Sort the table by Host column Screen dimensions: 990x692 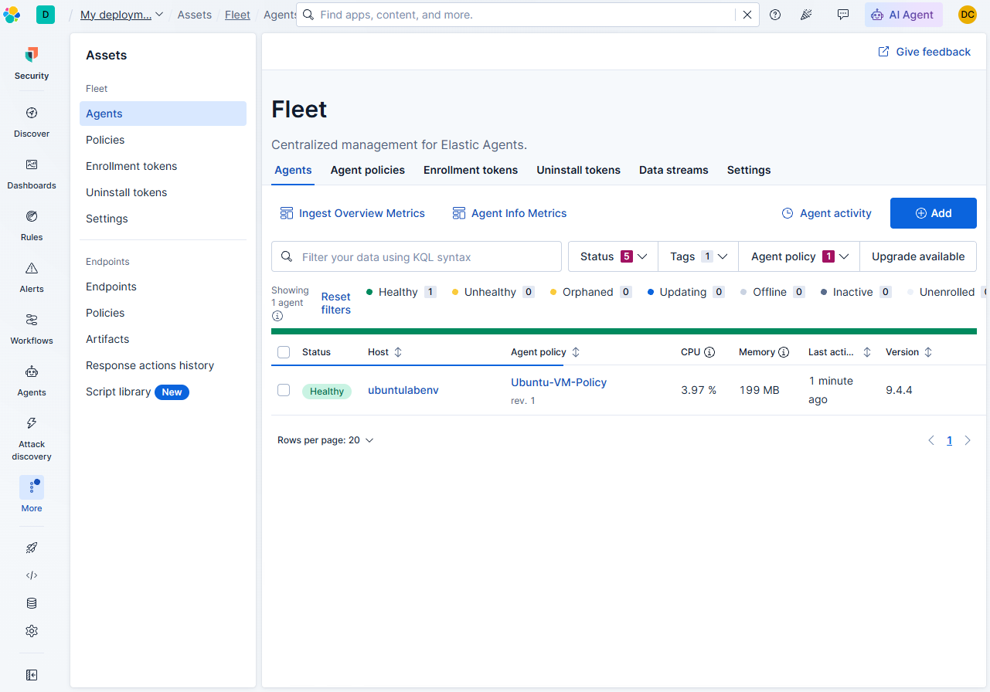(385, 352)
